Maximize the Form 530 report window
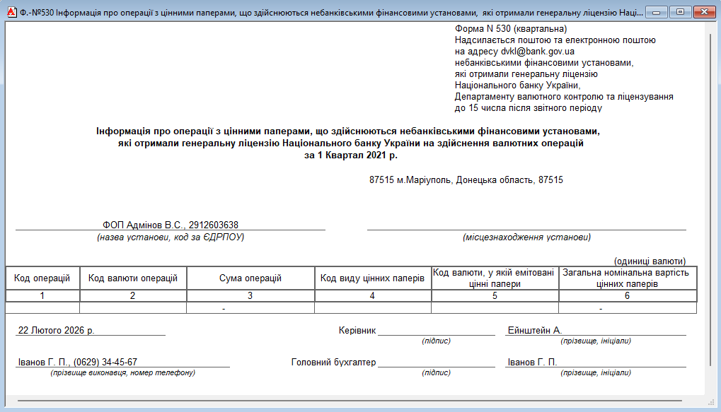Viewport: 721px width, 412px height. (680, 12)
